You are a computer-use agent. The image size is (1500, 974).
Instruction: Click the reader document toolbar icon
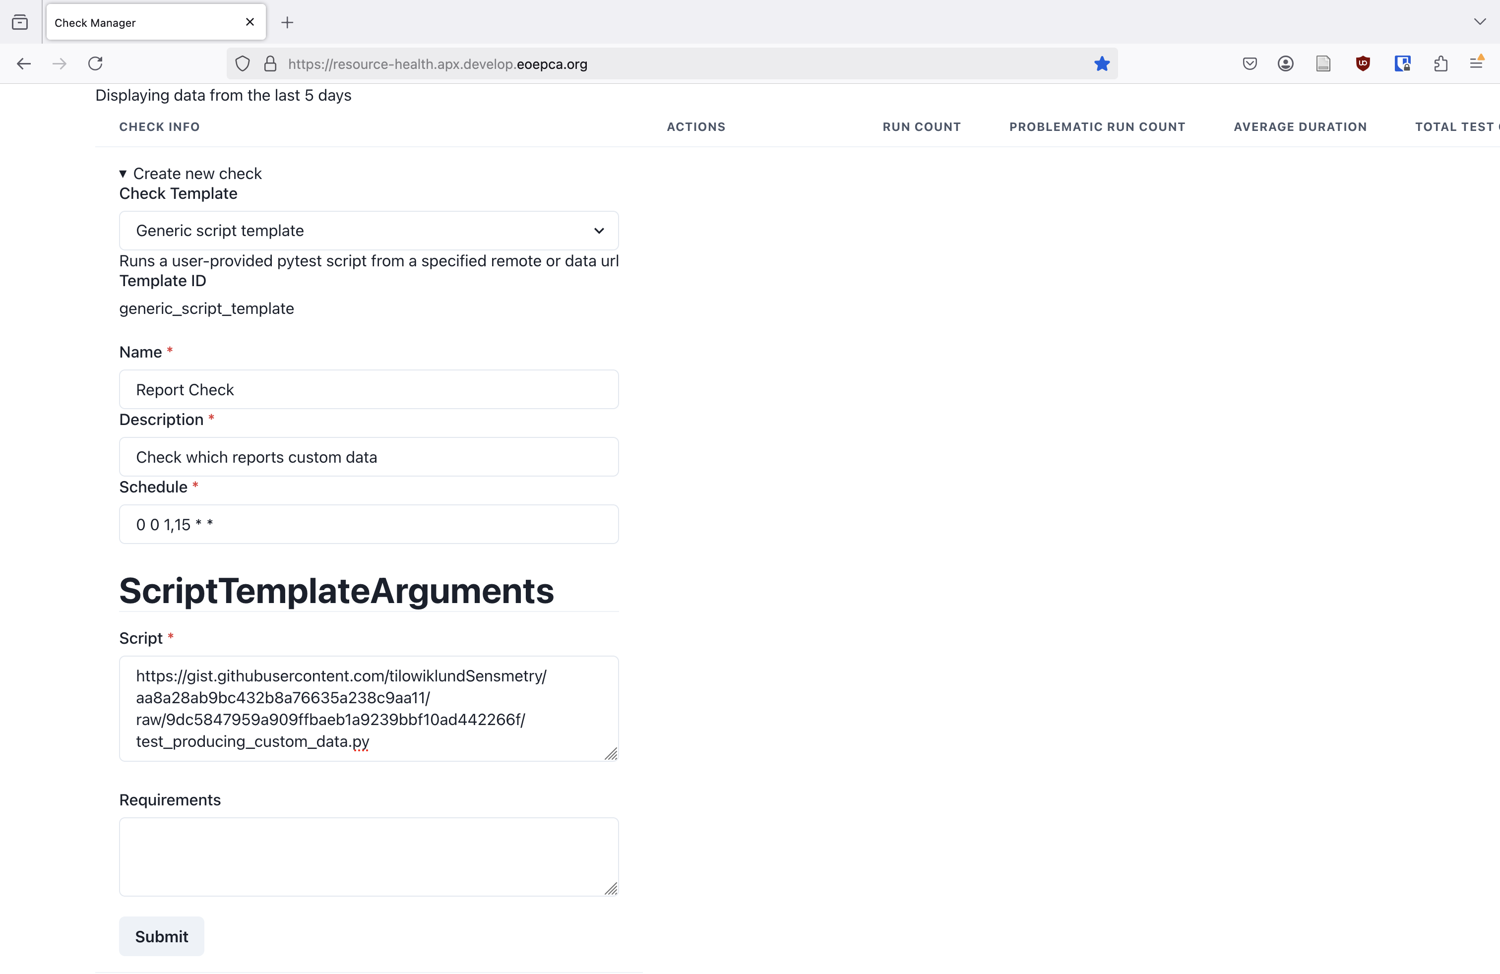pyautogui.click(x=1323, y=63)
